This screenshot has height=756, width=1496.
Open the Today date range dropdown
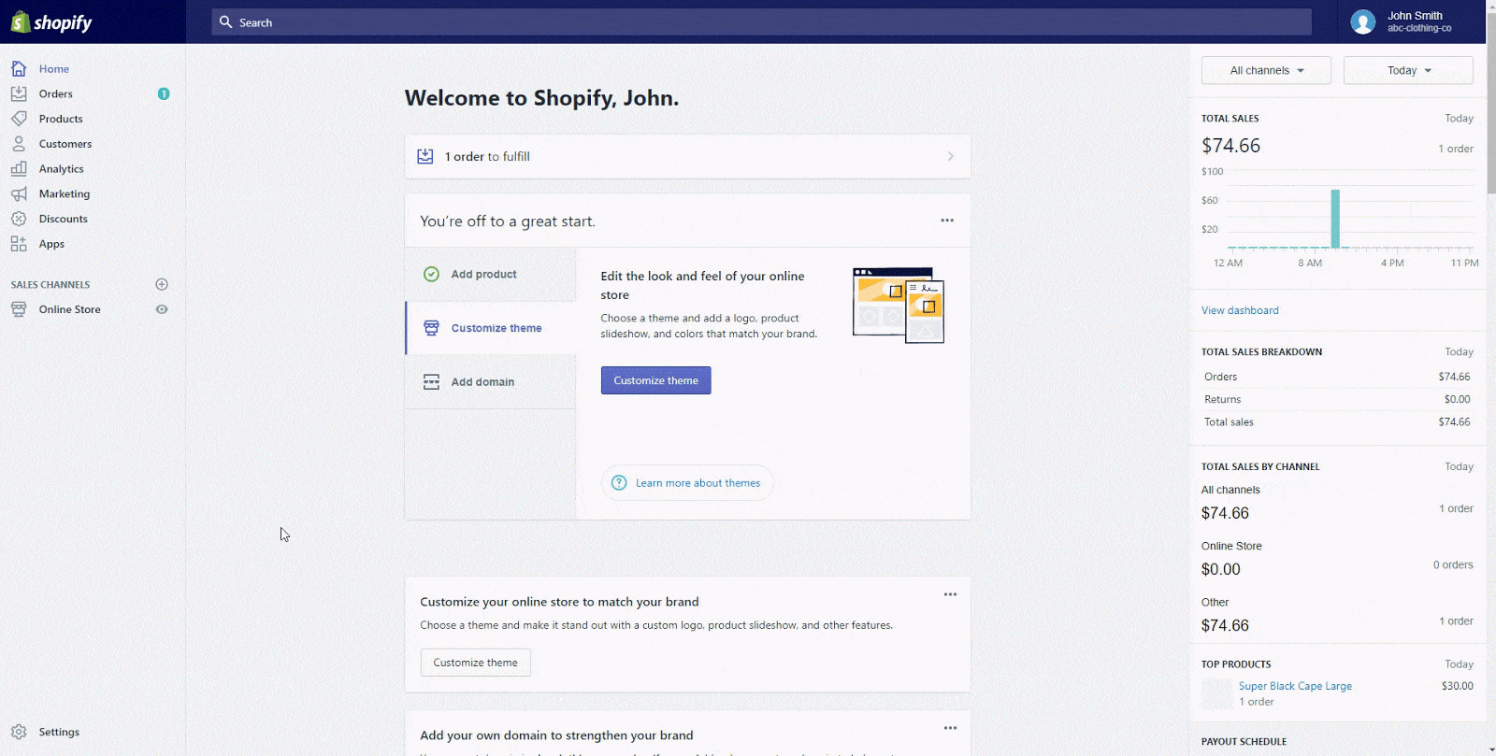tap(1408, 70)
